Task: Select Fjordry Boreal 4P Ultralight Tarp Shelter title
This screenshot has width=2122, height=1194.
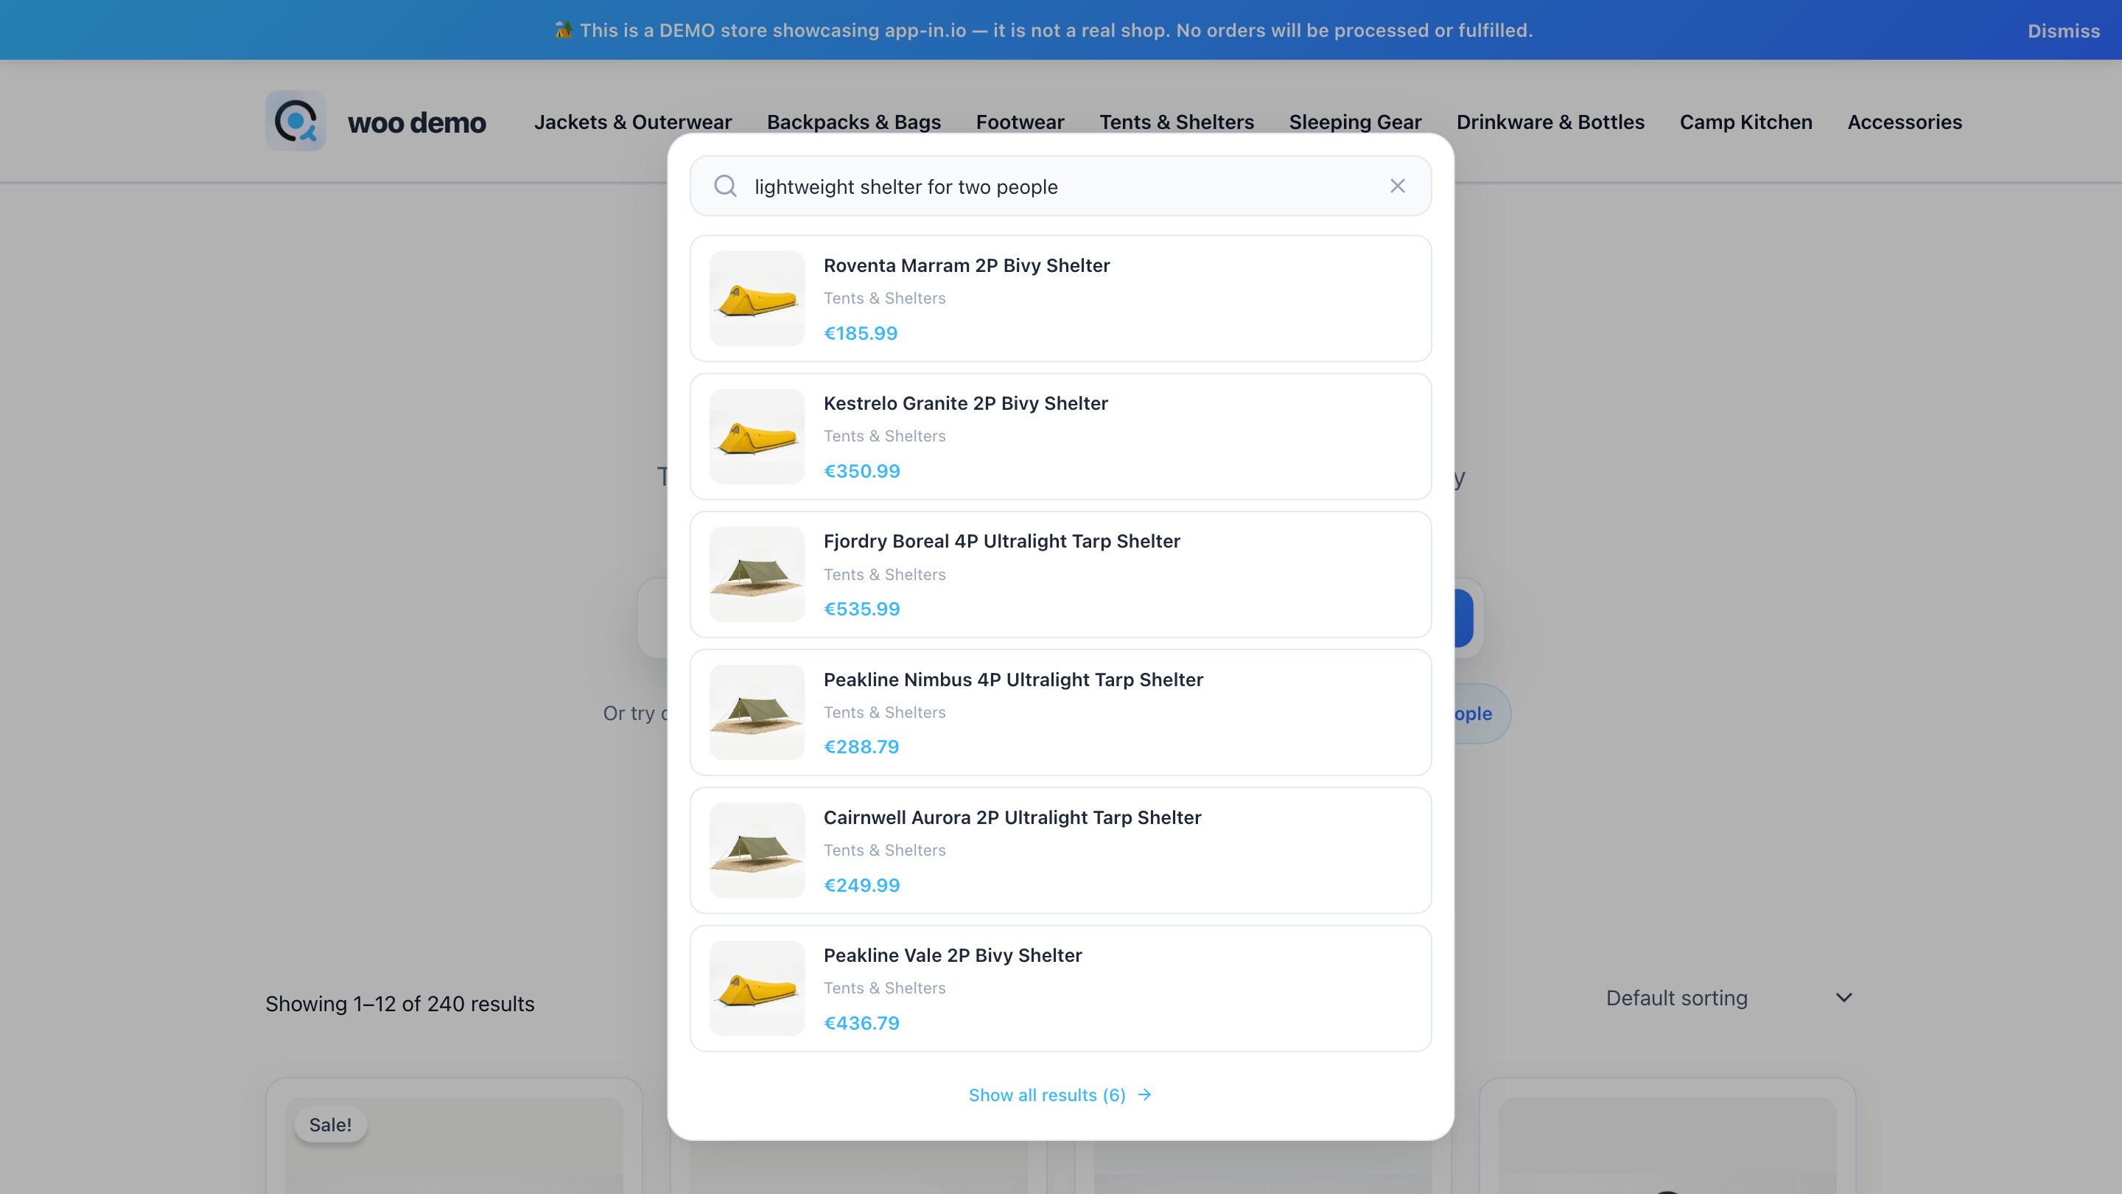Action: [x=1002, y=542]
